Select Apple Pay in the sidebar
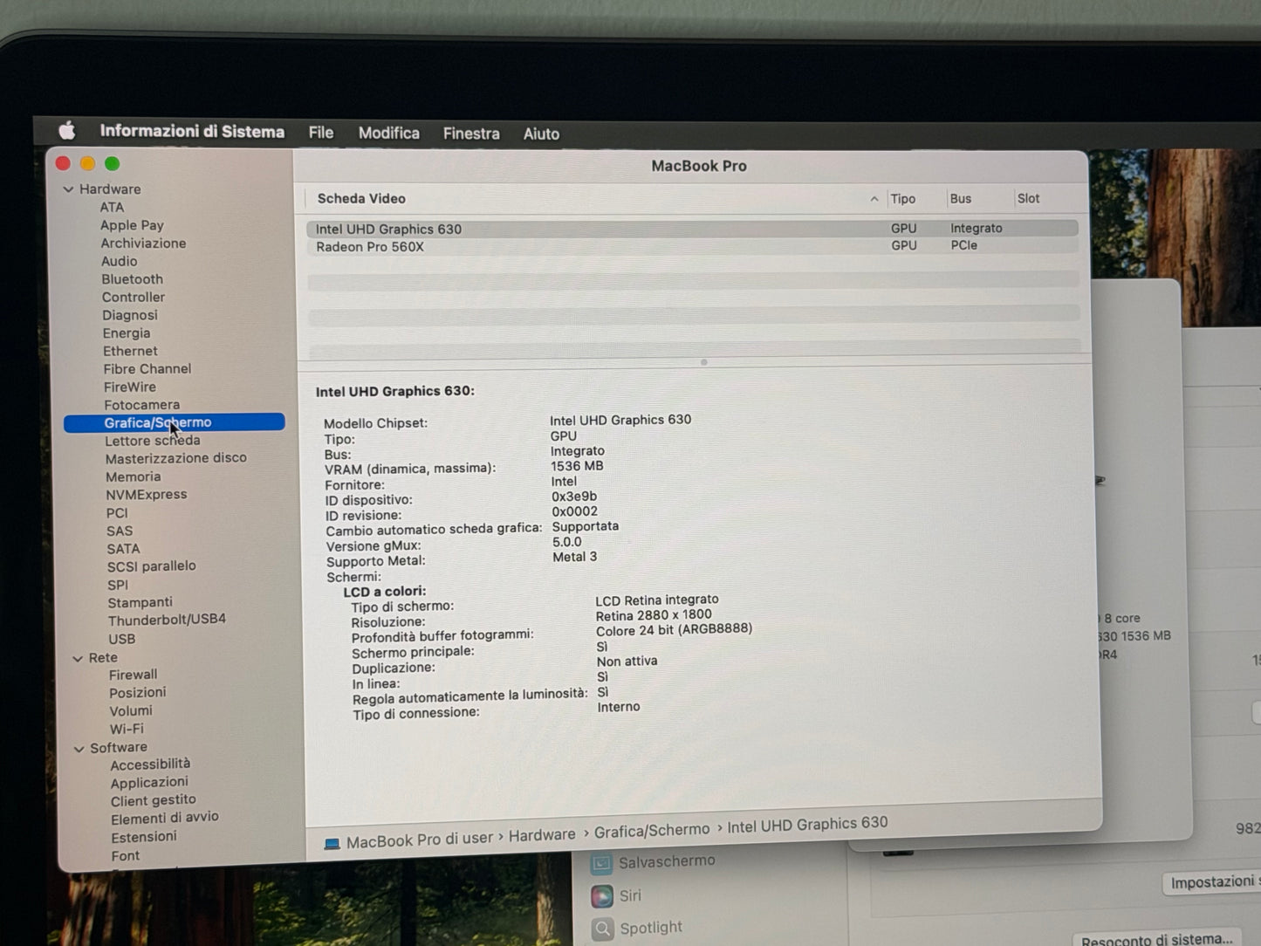 pos(132,225)
